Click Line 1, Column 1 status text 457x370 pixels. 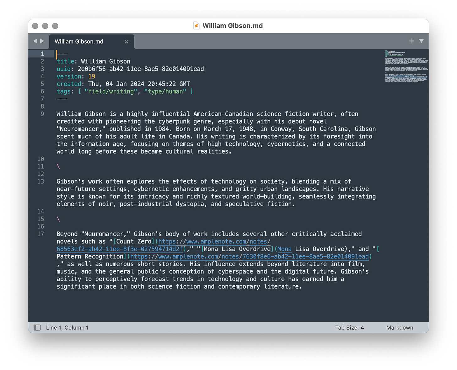point(67,327)
